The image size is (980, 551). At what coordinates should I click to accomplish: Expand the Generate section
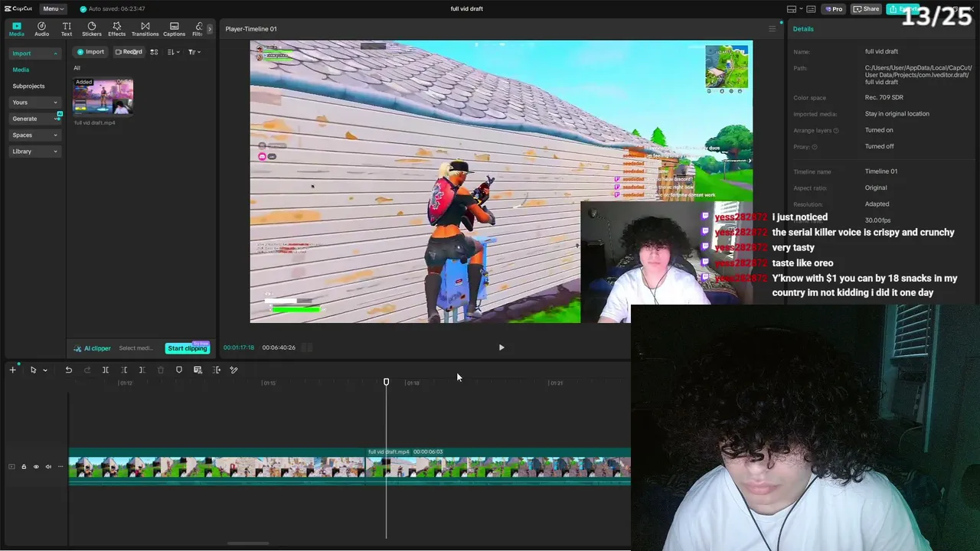pos(34,119)
